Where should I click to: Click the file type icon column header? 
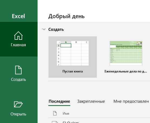coord(55,113)
